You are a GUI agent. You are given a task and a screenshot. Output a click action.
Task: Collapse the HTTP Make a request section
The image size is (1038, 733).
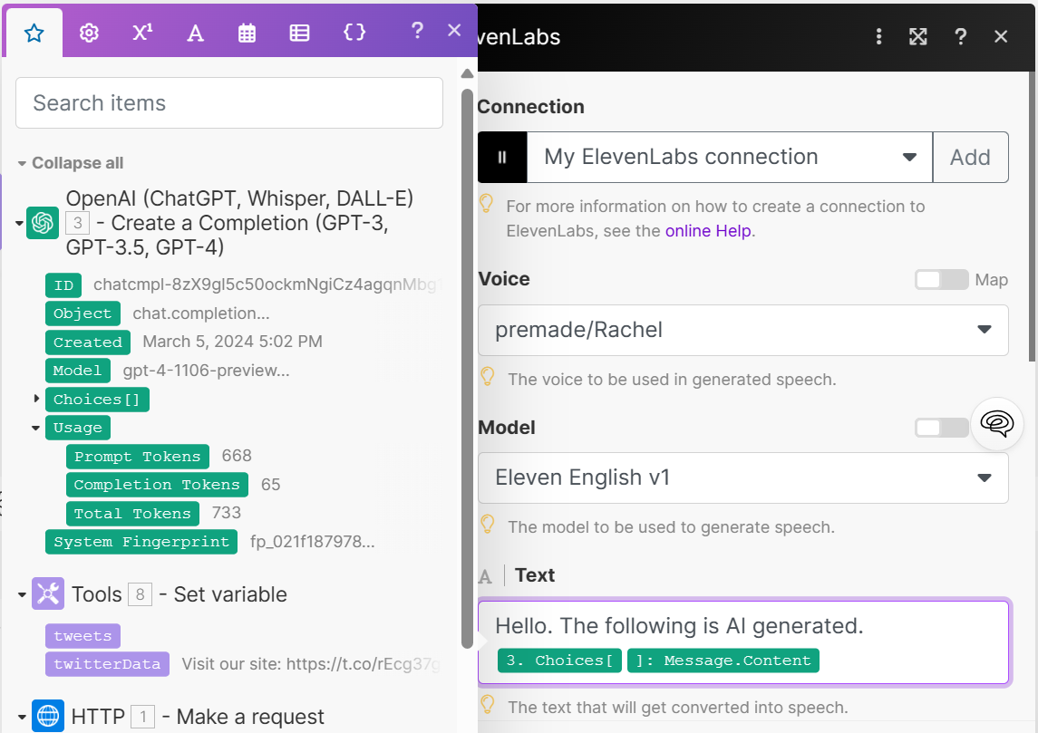click(x=22, y=717)
